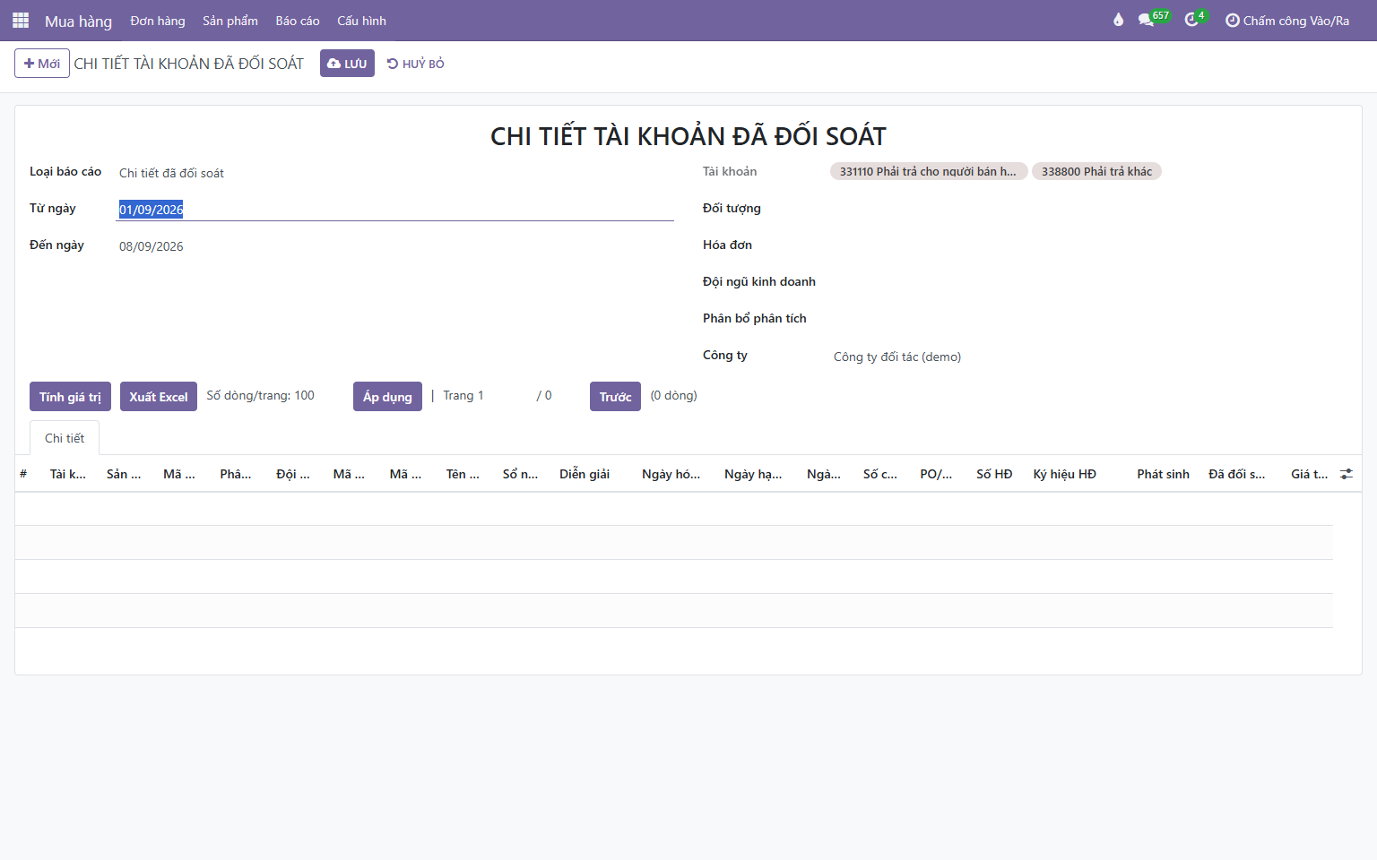This screenshot has width=1377, height=860.
Task: Click the Đối tượng field
Action: pos(1088,209)
